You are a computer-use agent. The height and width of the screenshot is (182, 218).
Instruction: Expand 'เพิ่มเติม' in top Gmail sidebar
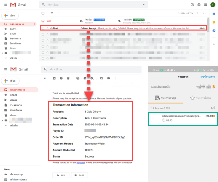[x=13, y=58]
